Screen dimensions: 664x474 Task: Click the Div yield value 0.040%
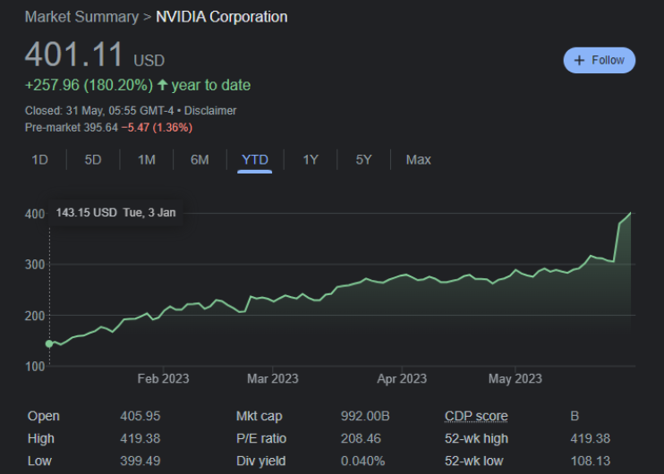tap(363, 461)
